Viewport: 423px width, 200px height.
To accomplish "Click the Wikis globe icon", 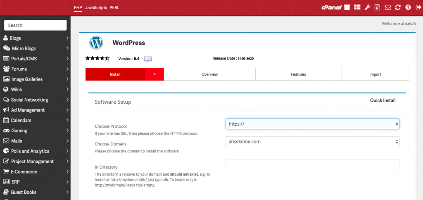I will [6, 89].
